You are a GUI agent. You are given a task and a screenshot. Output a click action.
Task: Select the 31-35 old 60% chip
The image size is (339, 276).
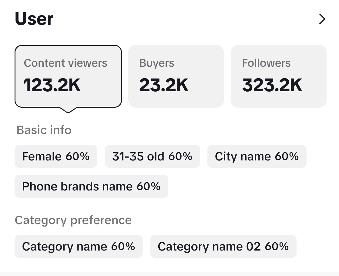click(x=152, y=157)
